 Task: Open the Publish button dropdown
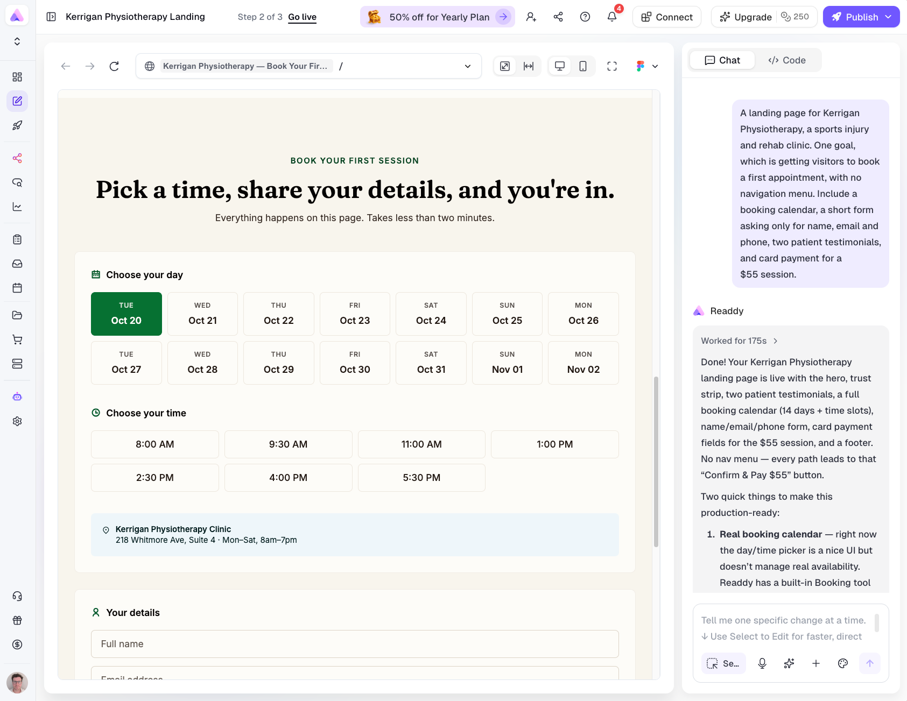(889, 17)
